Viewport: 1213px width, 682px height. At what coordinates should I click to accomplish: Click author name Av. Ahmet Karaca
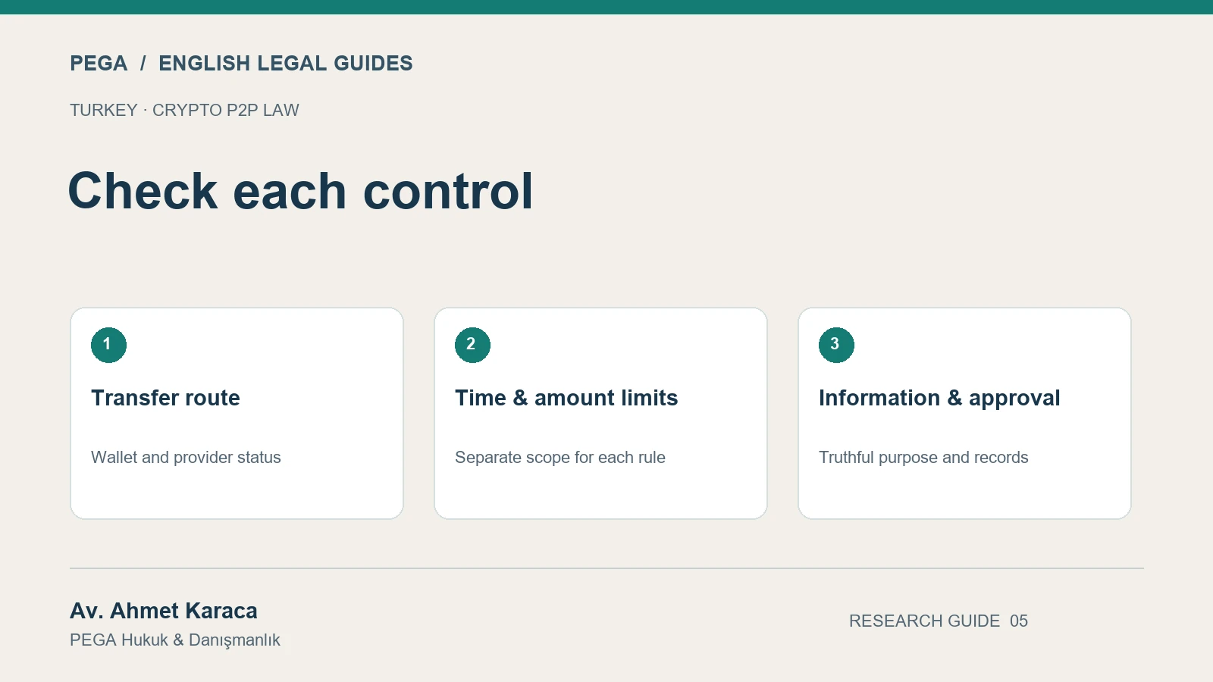[x=164, y=611]
